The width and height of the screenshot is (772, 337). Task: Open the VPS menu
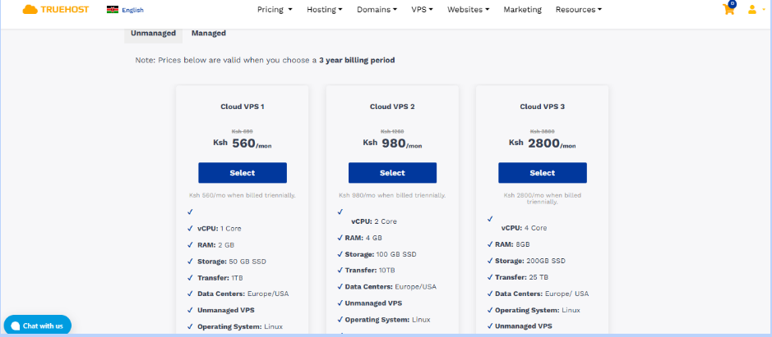coord(422,10)
